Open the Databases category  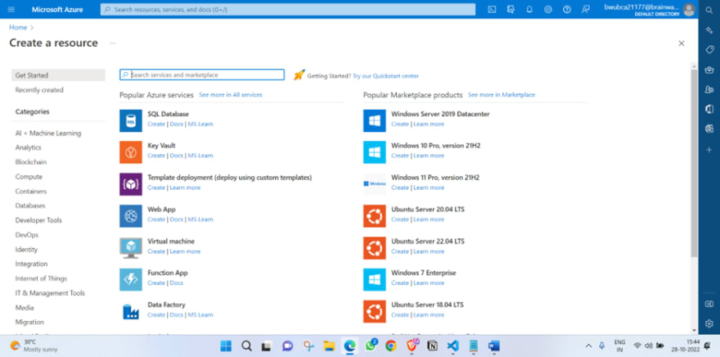[x=30, y=206]
